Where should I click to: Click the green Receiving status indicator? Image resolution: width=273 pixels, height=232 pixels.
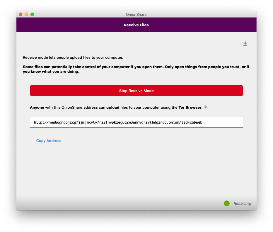click(226, 203)
